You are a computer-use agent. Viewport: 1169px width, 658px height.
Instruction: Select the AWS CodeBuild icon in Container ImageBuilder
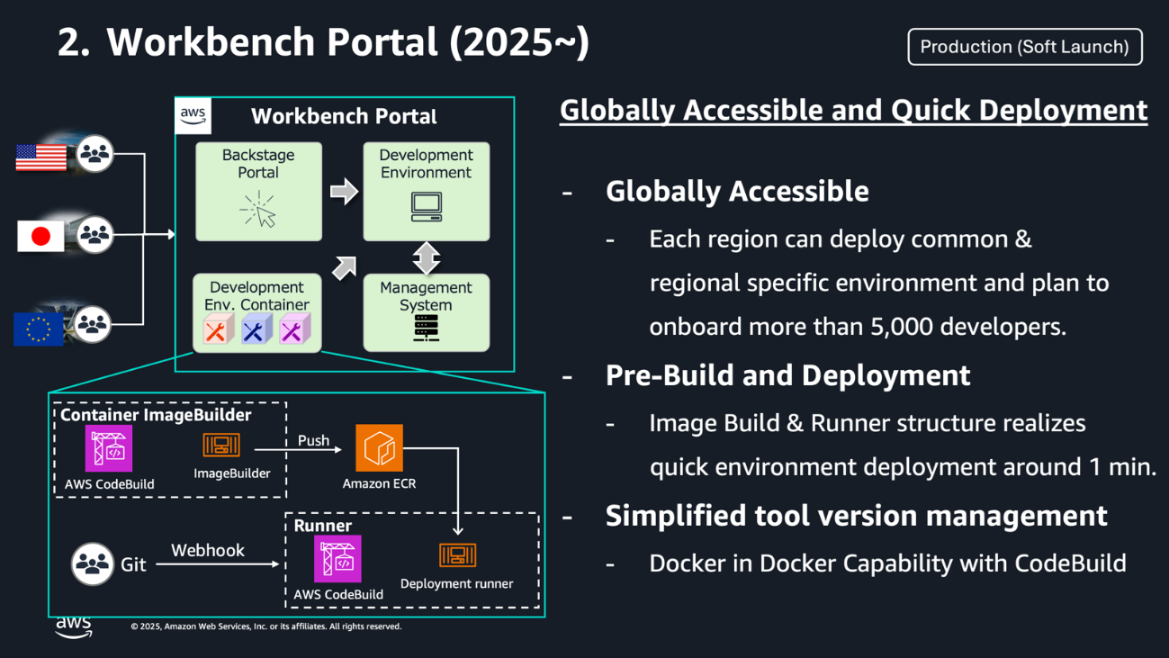tap(110, 447)
